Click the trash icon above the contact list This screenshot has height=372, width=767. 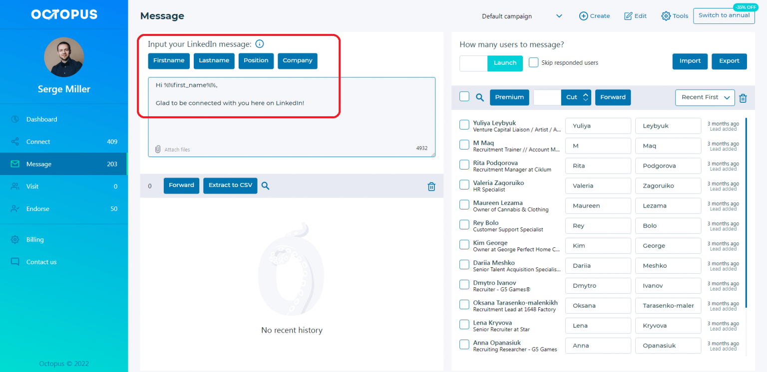pyautogui.click(x=743, y=98)
